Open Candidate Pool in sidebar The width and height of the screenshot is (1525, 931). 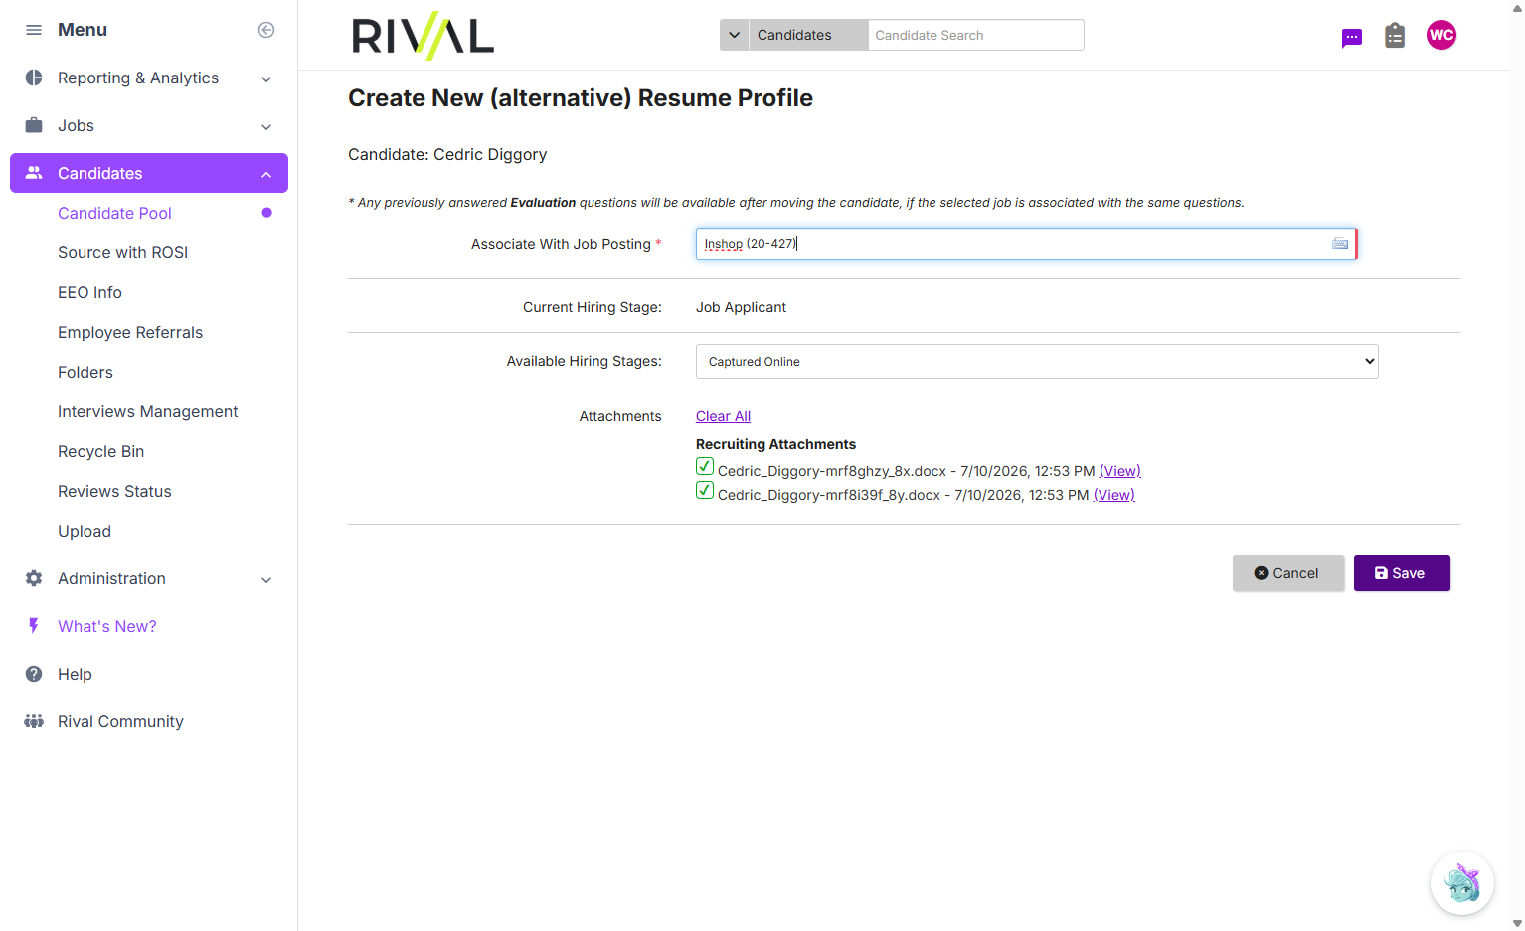pos(114,213)
